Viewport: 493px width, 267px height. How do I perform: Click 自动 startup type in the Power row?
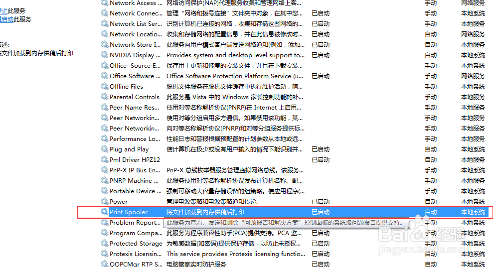click(x=431, y=202)
